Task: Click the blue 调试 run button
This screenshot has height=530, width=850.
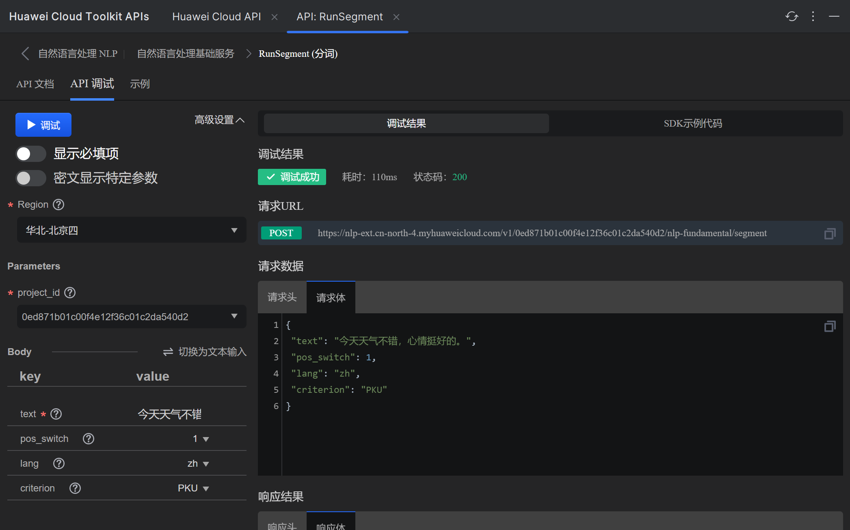Action: click(x=43, y=125)
